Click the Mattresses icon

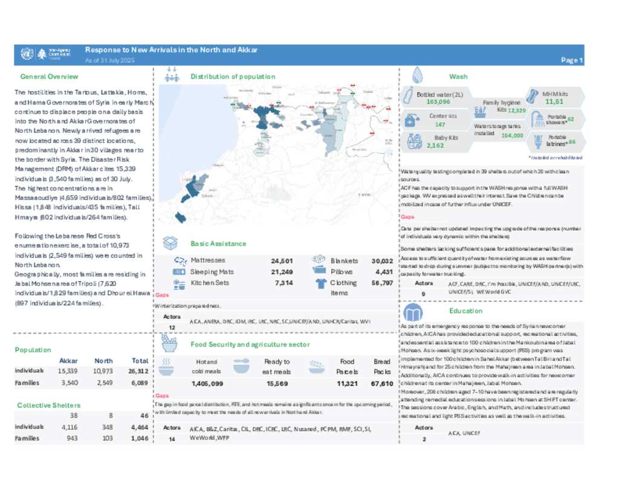click(x=180, y=260)
